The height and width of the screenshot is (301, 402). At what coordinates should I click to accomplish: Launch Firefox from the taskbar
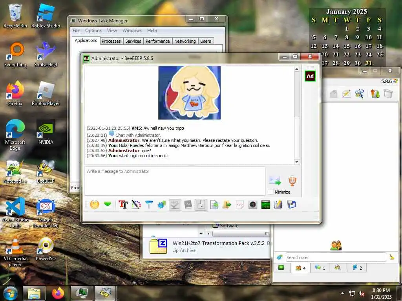58,293
